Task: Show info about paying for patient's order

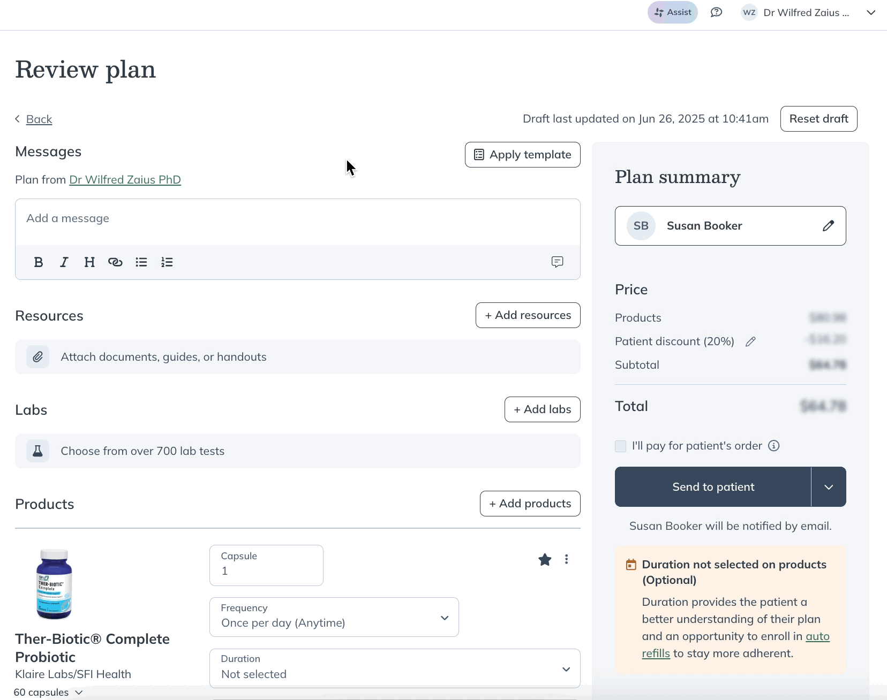Action: (x=773, y=446)
